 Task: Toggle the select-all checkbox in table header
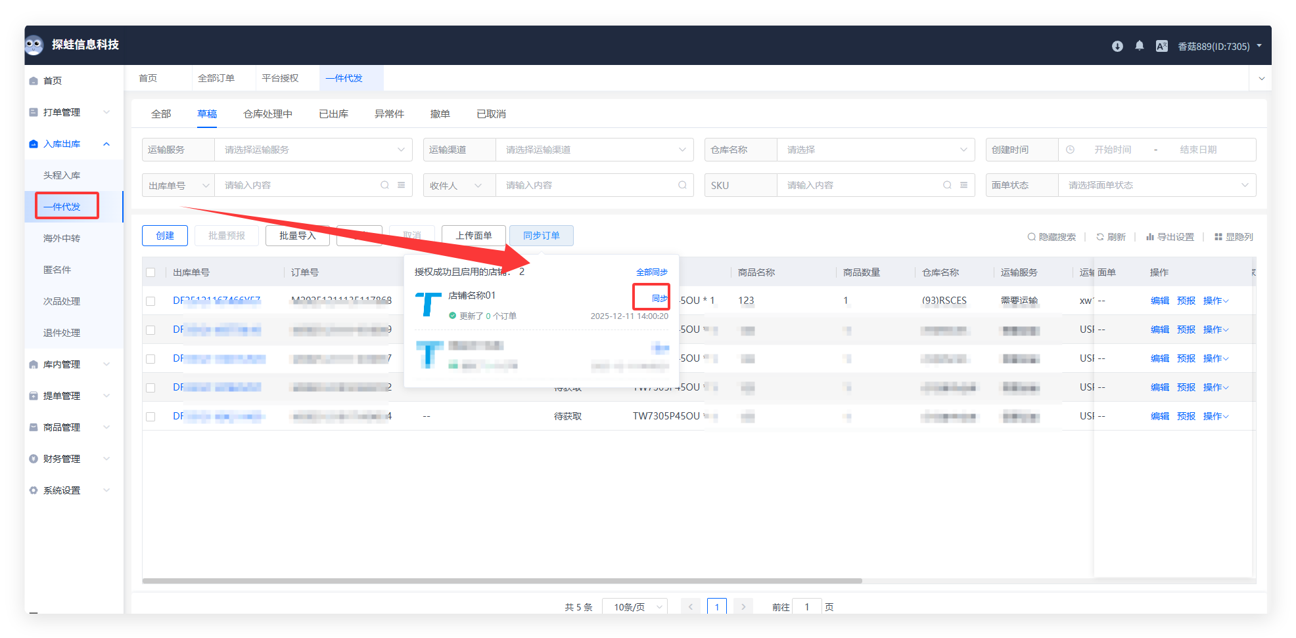point(151,272)
